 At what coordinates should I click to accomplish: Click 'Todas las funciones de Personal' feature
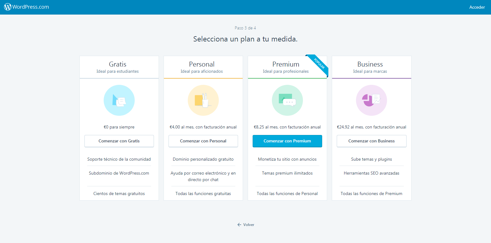point(287,193)
